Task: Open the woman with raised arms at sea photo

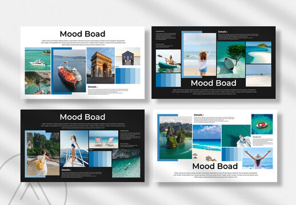Action: (258, 158)
